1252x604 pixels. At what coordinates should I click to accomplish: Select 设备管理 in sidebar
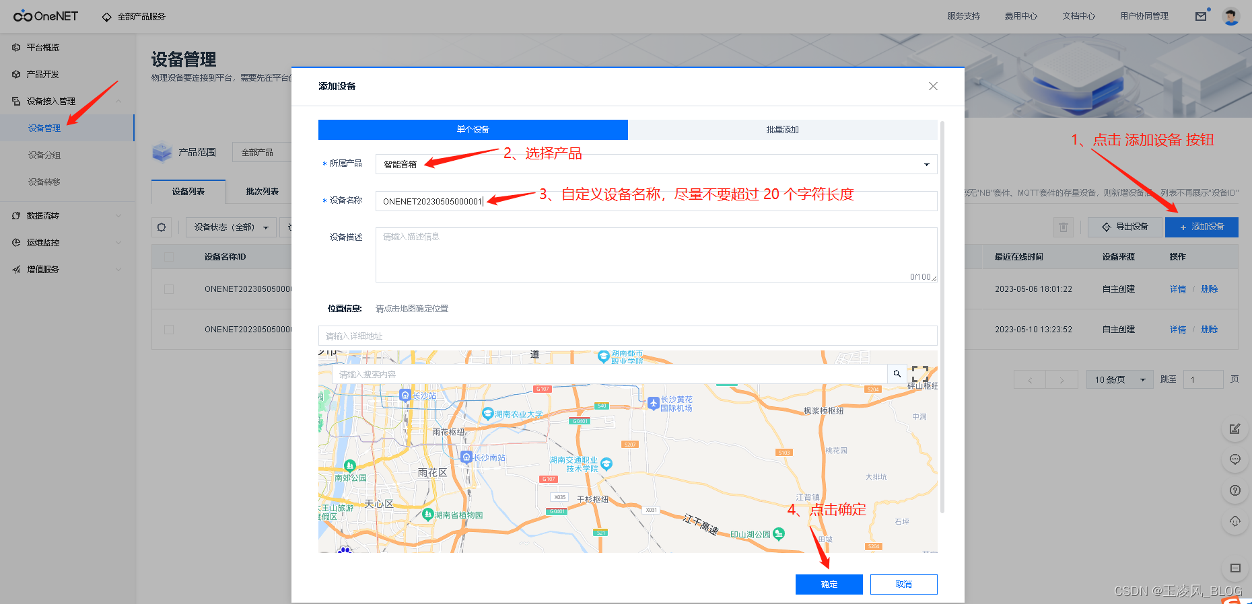[x=67, y=128]
